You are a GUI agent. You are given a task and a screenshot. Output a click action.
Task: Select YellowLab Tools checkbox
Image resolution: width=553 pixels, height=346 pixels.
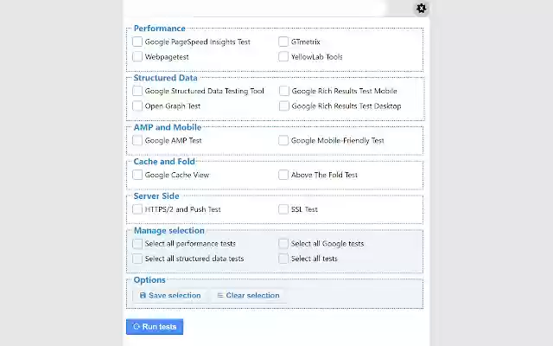(x=283, y=56)
